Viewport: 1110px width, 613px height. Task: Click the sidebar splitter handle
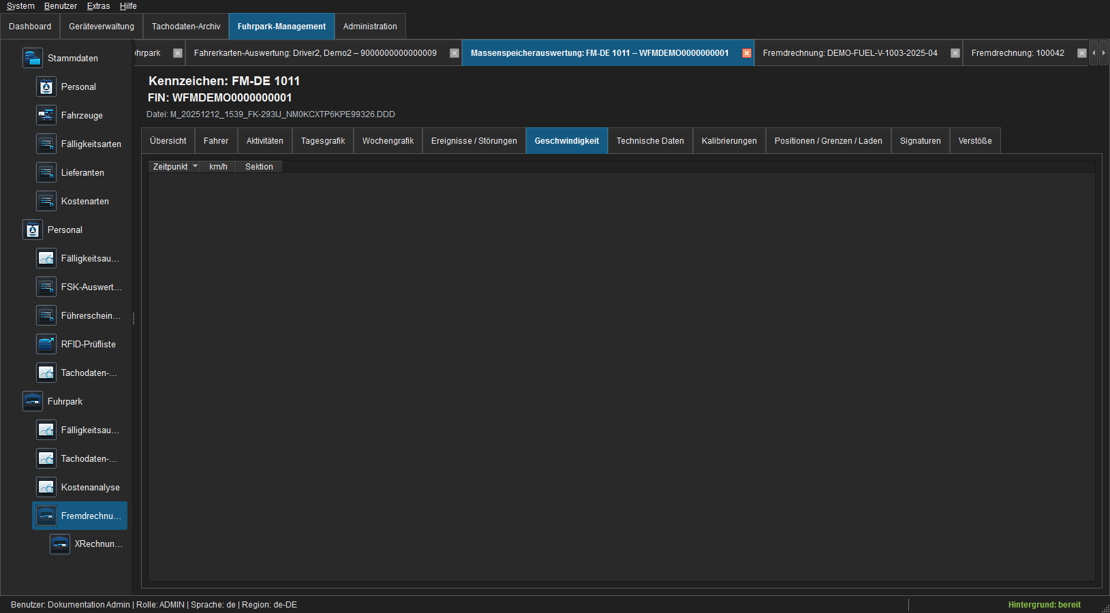134,318
